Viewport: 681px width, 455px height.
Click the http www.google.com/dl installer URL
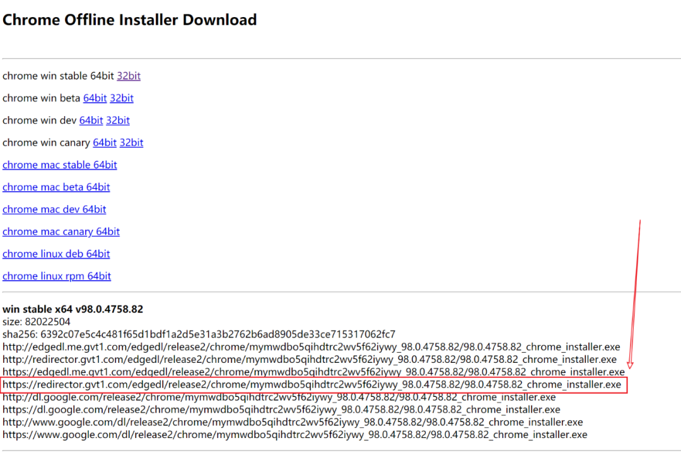[293, 422]
